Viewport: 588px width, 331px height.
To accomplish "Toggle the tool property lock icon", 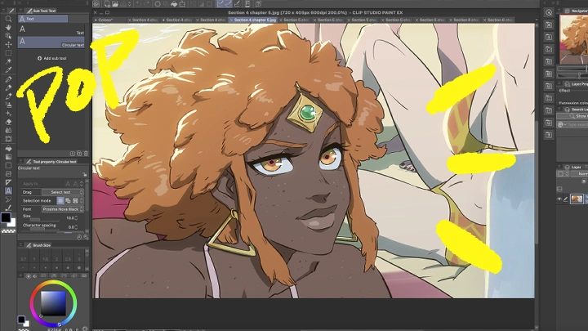I will point(85,175).
